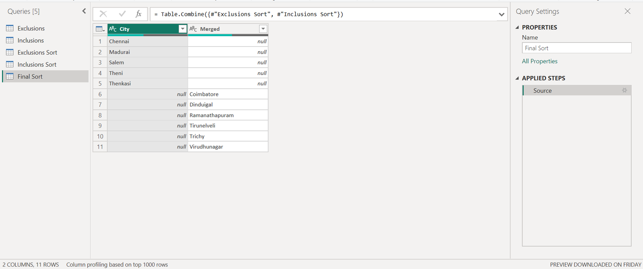This screenshot has height=269, width=643.
Task: Click the Madurai cell
Action: (147, 52)
